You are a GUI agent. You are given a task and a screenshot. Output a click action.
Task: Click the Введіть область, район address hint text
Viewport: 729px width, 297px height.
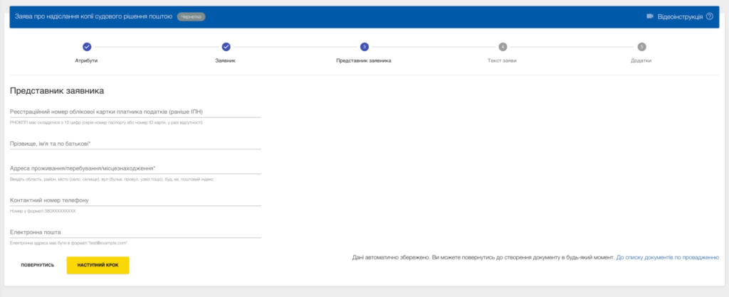[x=112, y=179]
